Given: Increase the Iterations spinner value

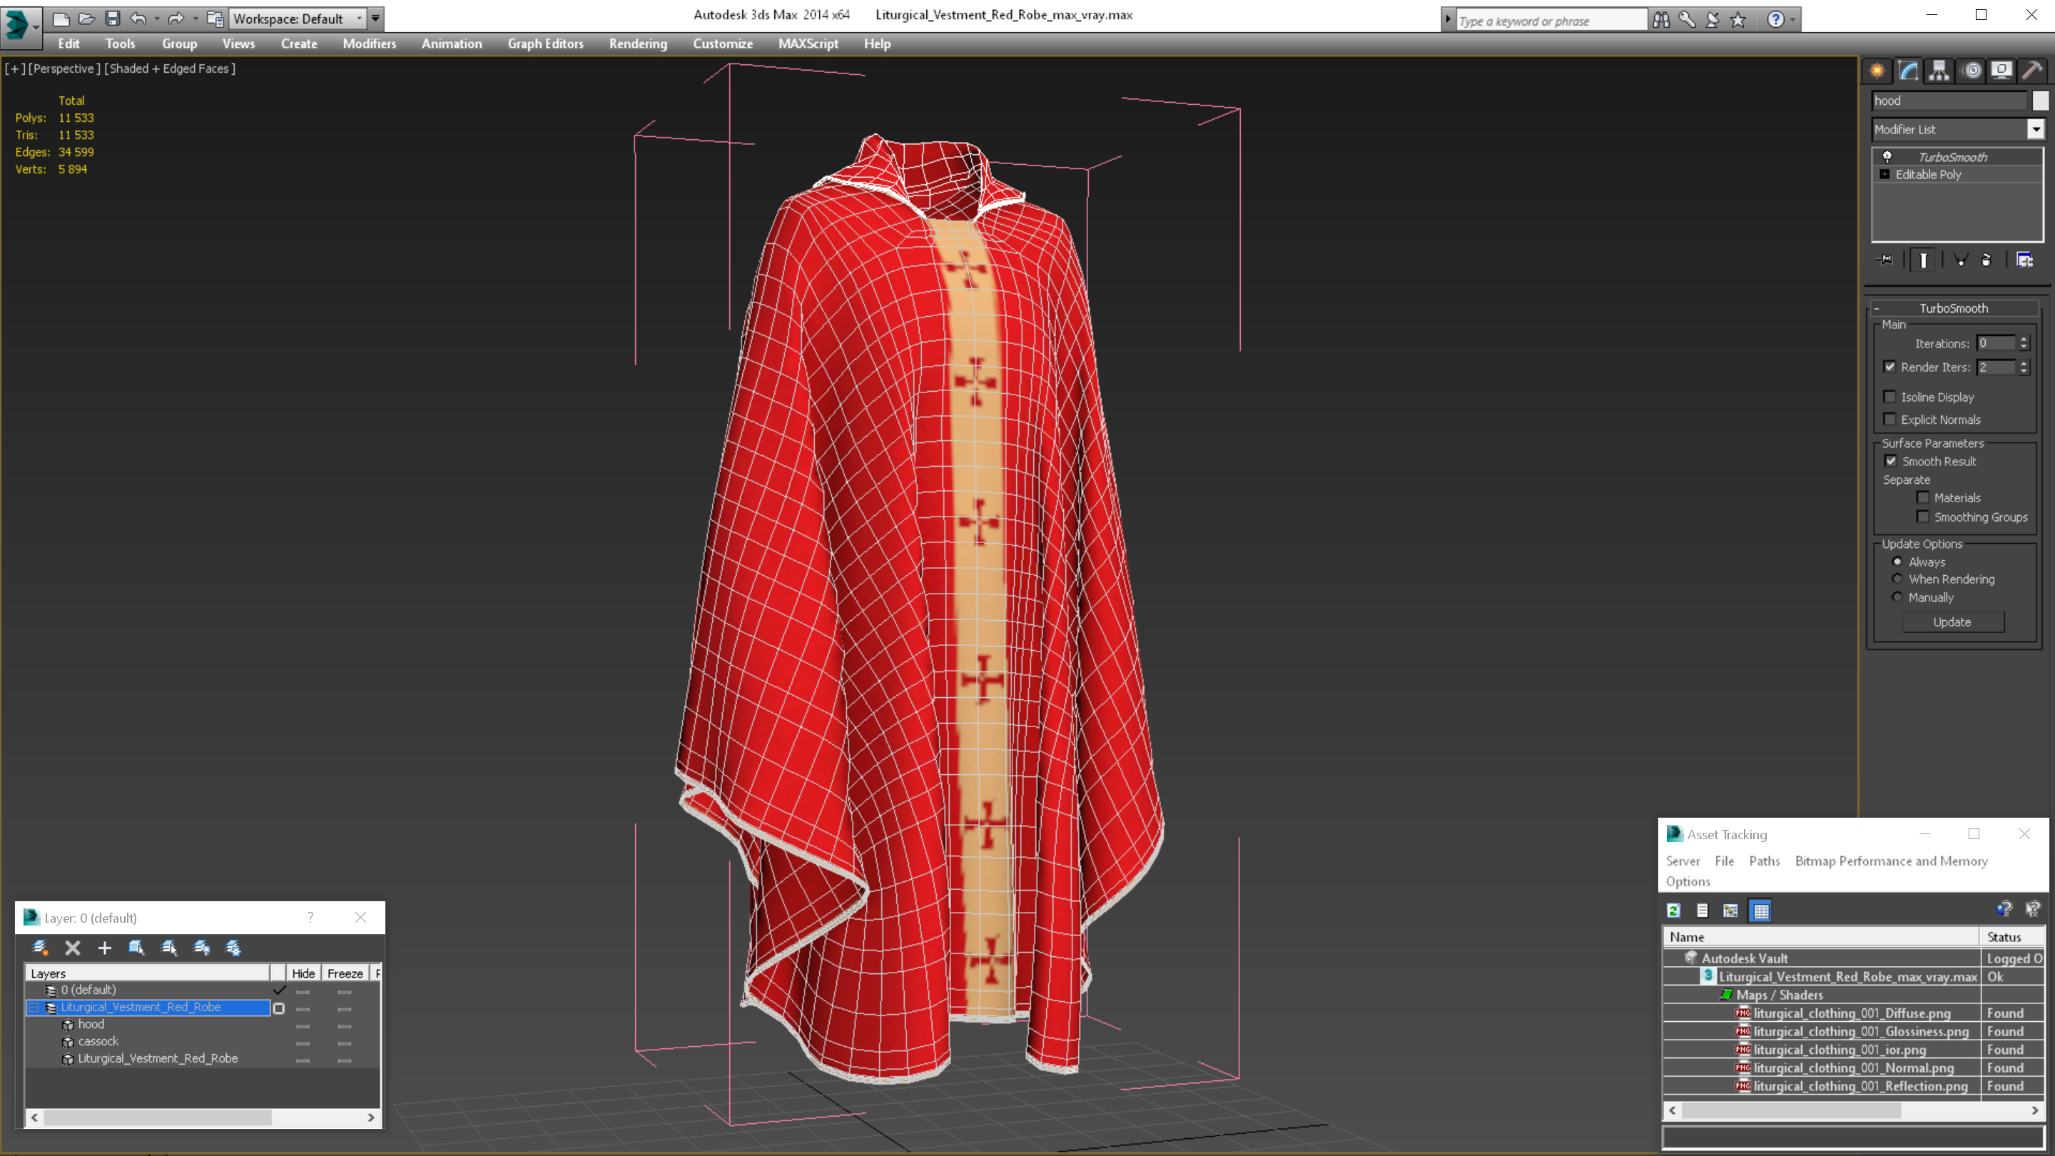Looking at the screenshot, I should 2024,339.
